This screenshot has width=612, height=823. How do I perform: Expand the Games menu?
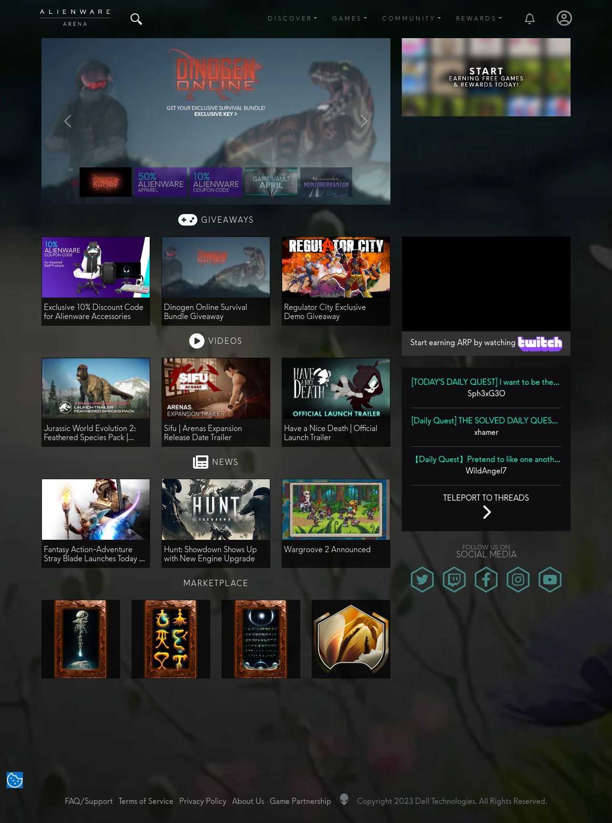349,19
